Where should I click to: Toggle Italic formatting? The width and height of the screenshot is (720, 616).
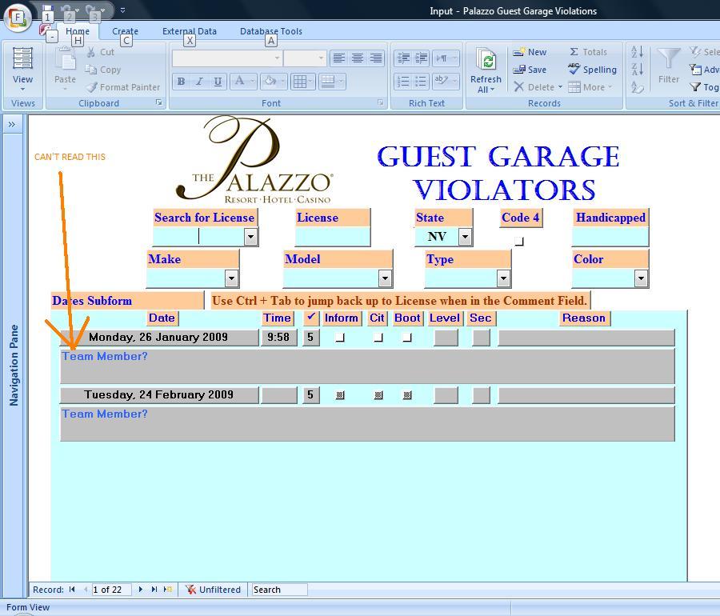click(199, 82)
